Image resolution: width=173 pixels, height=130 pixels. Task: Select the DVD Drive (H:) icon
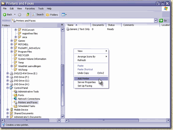tap(12, 84)
